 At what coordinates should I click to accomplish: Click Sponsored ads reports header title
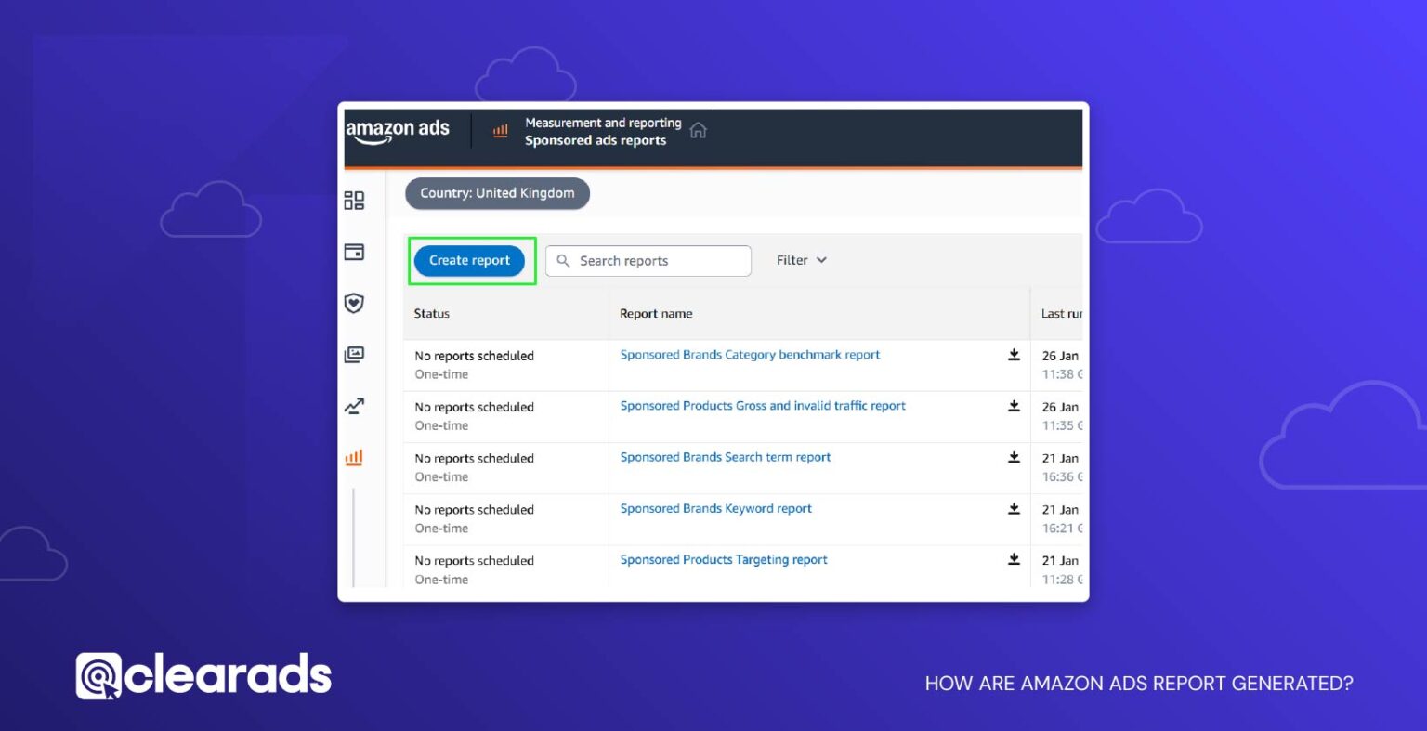(x=596, y=140)
